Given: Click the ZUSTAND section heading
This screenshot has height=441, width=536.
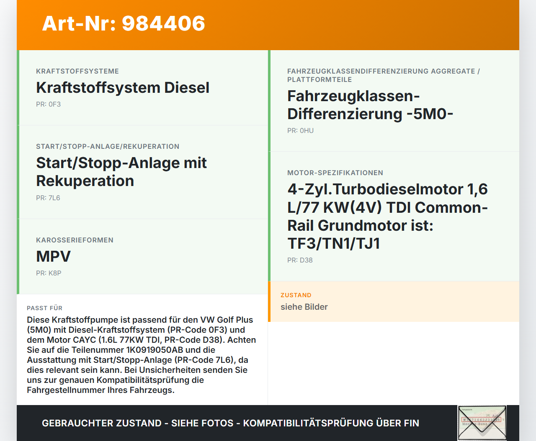Looking at the screenshot, I should click(296, 295).
